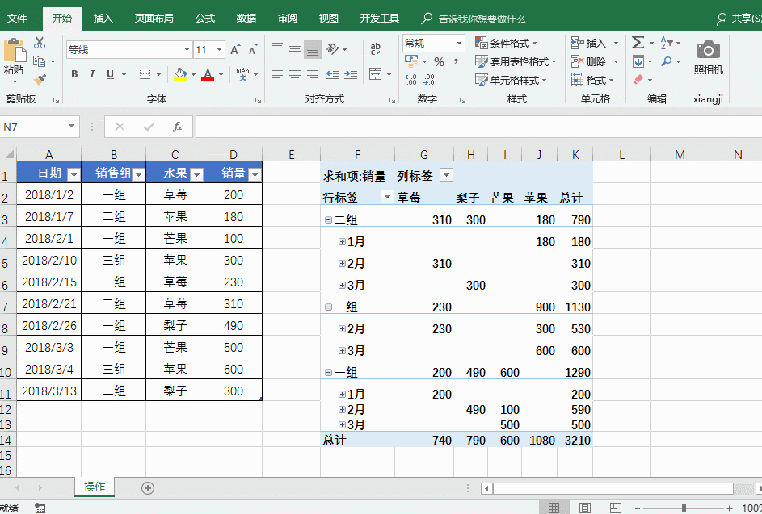This screenshot has width=762, height=514.
Task: Open 条件格式 (Conditional Formatting) icon
Action: pyautogui.click(x=506, y=42)
